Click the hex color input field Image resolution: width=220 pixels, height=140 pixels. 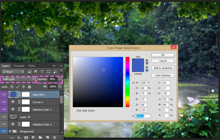143,116
